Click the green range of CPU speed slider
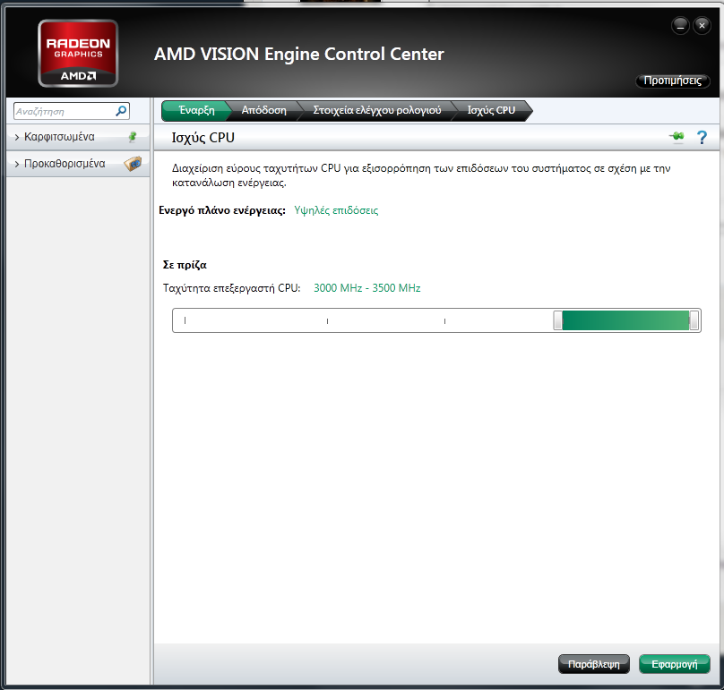This screenshot has width=724, height=690. 625,320
